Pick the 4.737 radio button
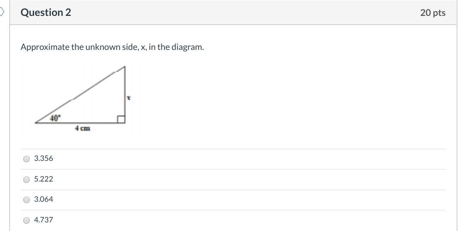This screenshot has width=468, height=231. [27, 220]
